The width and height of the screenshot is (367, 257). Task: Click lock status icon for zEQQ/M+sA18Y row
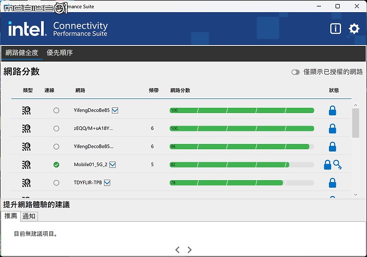pyautogui.click(x=332, y=128)
